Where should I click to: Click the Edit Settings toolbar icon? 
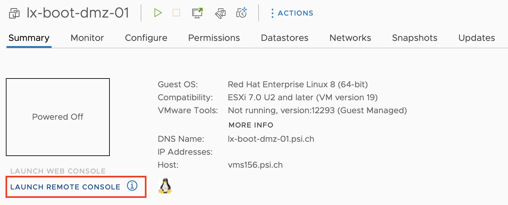click(x=220, y=13)
